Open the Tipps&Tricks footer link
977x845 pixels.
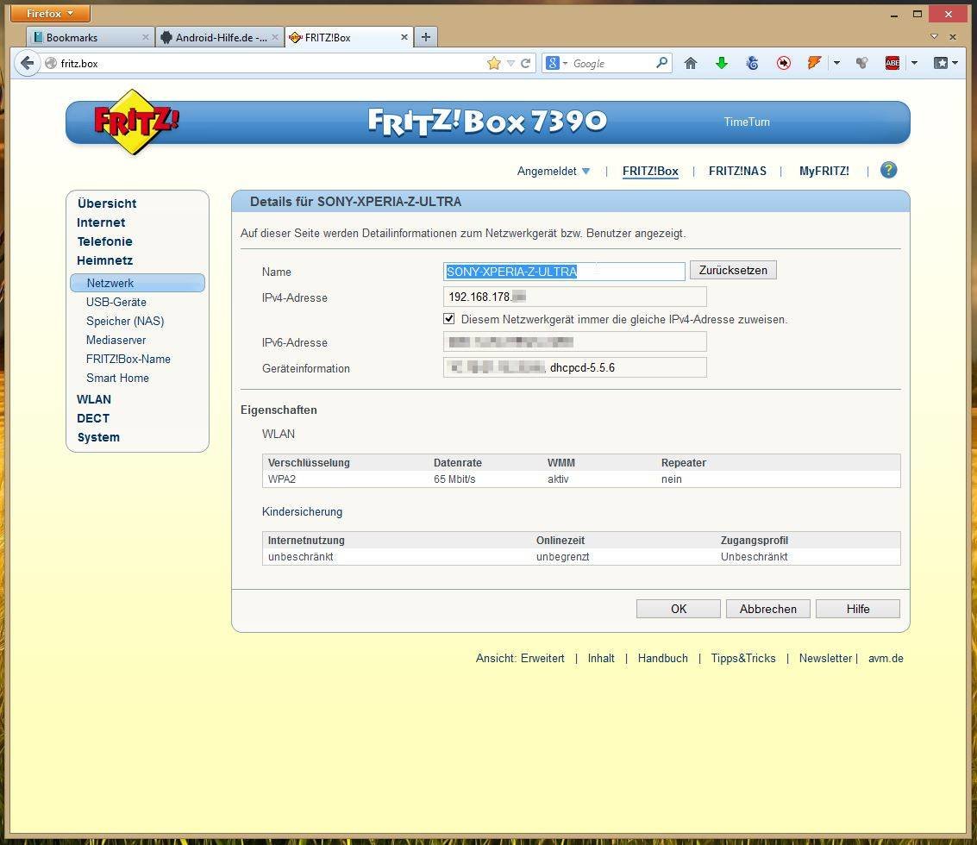743,658
